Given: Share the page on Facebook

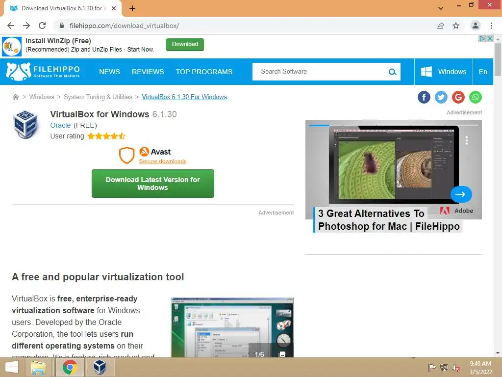Looking at the screenshot, I should point(424,97).
